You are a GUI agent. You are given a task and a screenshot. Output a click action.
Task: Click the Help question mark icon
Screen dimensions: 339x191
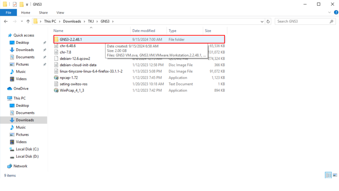335,13
